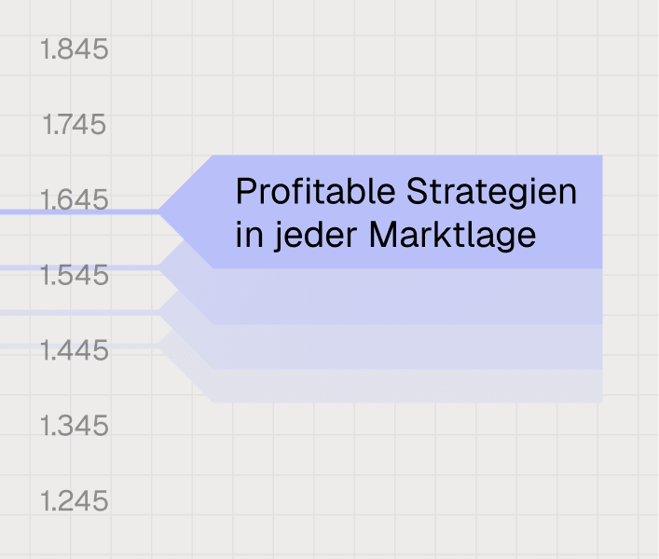Click the 1.445 axis value
Screen dimensions: 659x559
click(75, 351)
